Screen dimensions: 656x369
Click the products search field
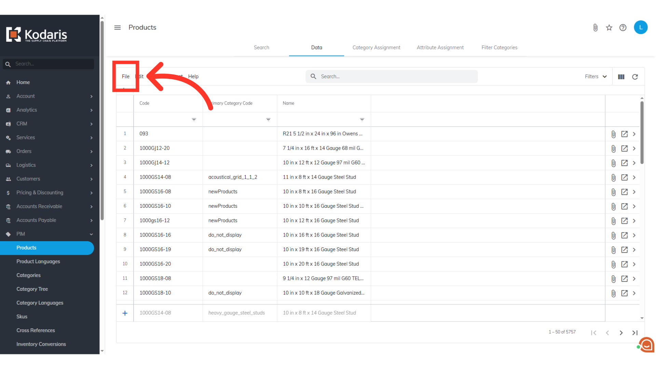pos(391,77)
